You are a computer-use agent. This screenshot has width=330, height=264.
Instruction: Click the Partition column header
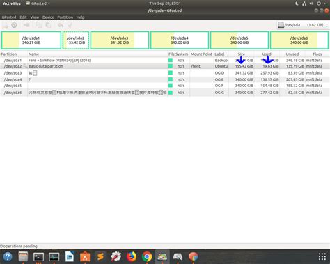tap(14, 54)
